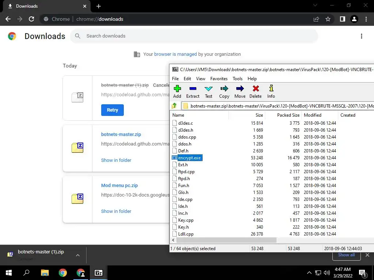Open the Help menu in 7-Zip
The width and height of the screenshot is (374, 280).
tap(252, 79)
